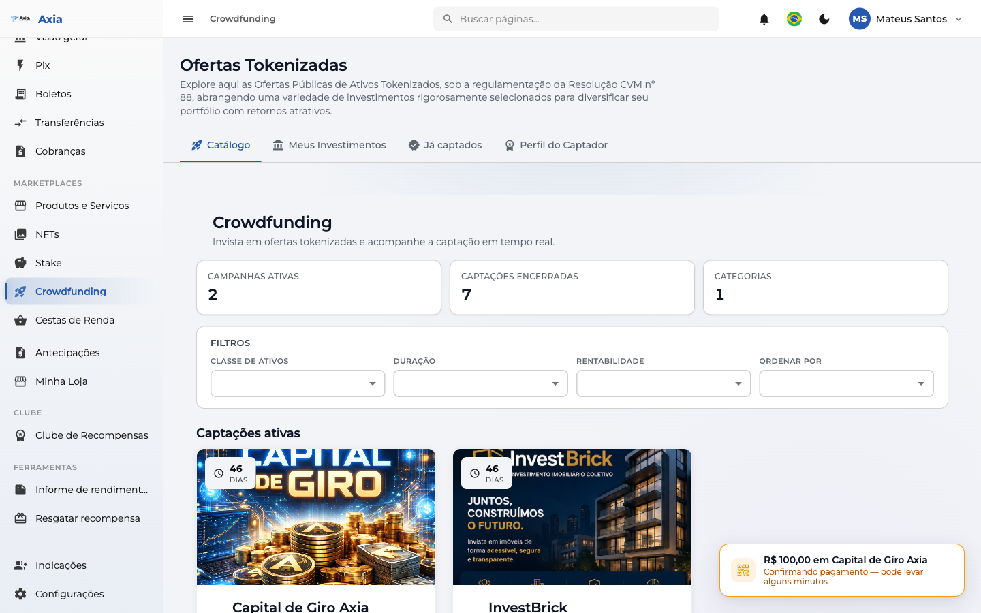Open Indicações in the sidebar
The width and height of the screenshot is (981, 613).
82,565
